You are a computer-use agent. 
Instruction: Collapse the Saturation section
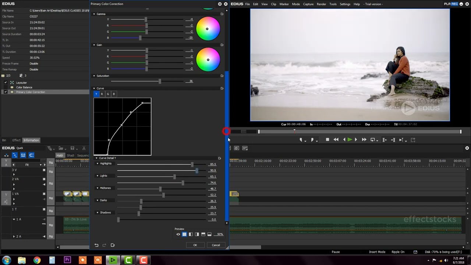click(x=94, y=76)
